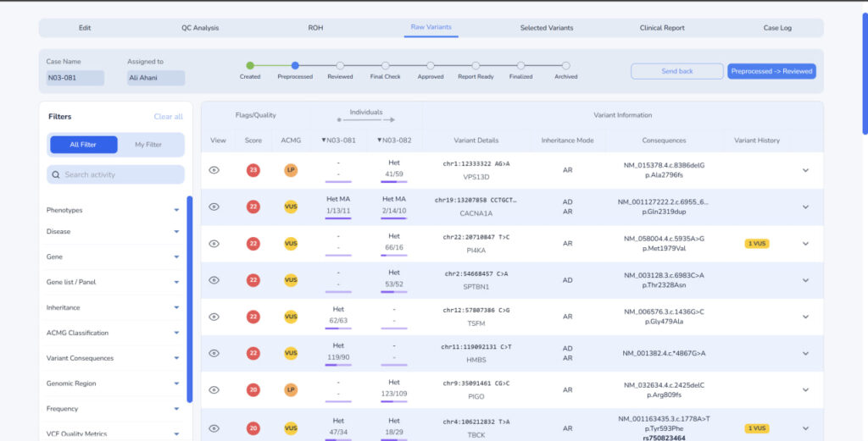Viewport: 868px width, 441px height.
Task: Switch to the QC Analysis tab
Action: (200, 28)
